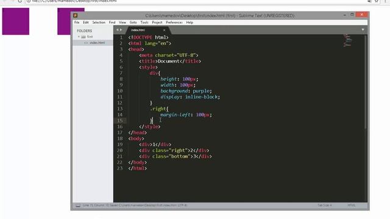Open the Goto menu
Viewport: 390px width, 219px height.
click(133, 23)
